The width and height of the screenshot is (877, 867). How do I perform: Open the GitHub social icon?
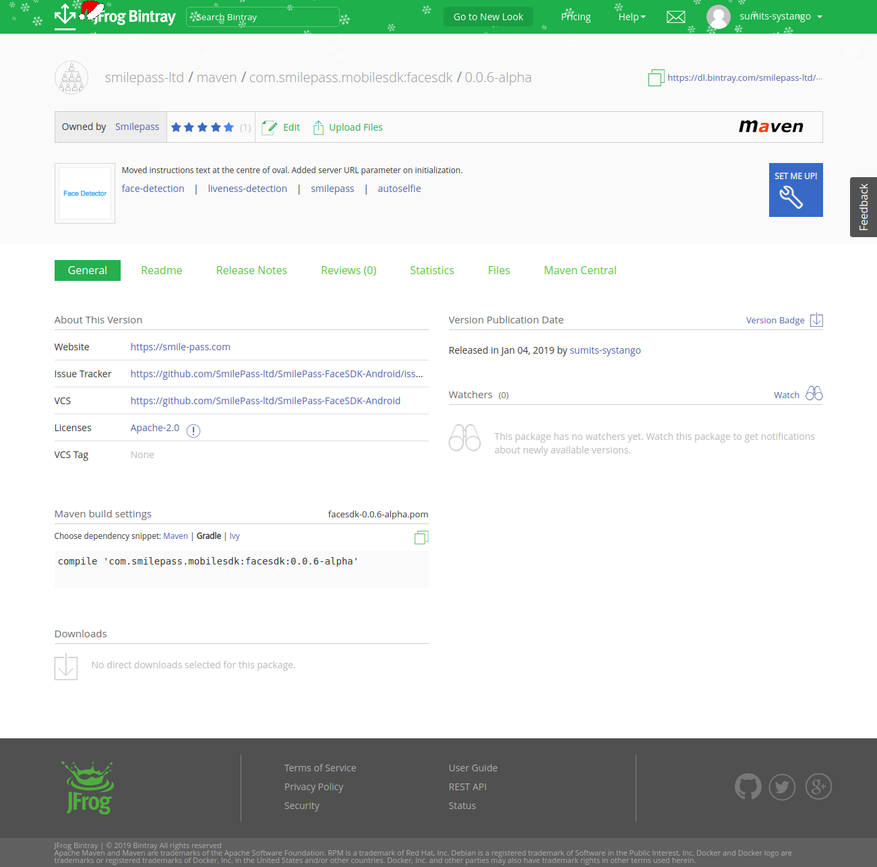tap(748, 786)
